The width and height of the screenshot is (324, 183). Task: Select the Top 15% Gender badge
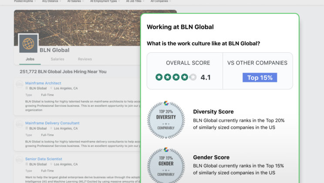point(166,165)
